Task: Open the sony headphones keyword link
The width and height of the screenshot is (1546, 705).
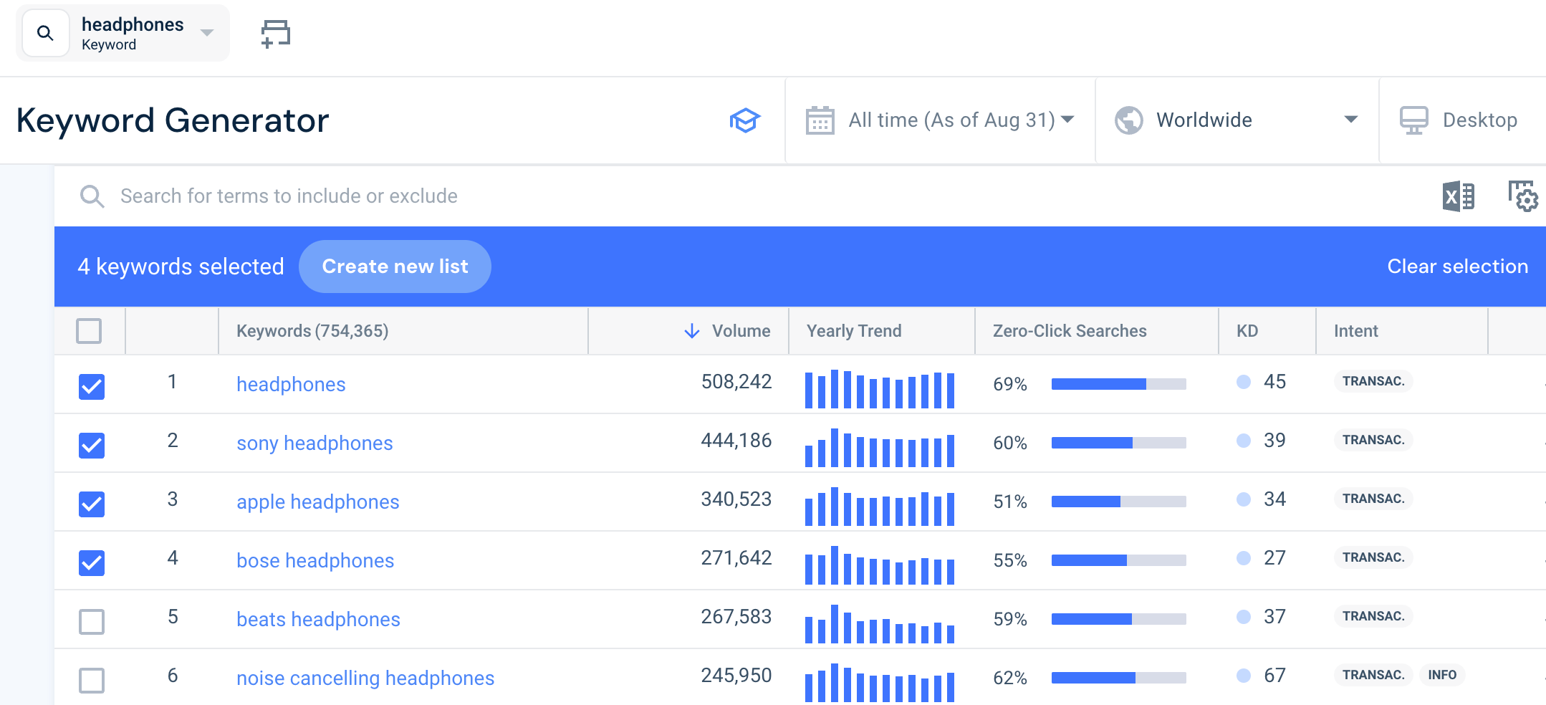Action: [x=315, y=443]
